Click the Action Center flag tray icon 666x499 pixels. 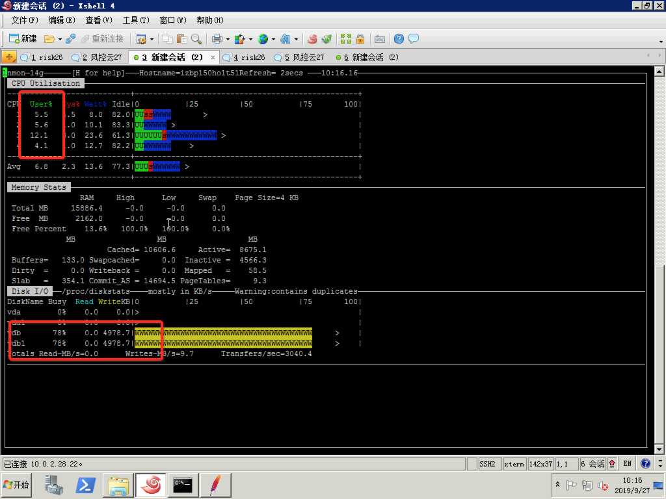point(571,485)
